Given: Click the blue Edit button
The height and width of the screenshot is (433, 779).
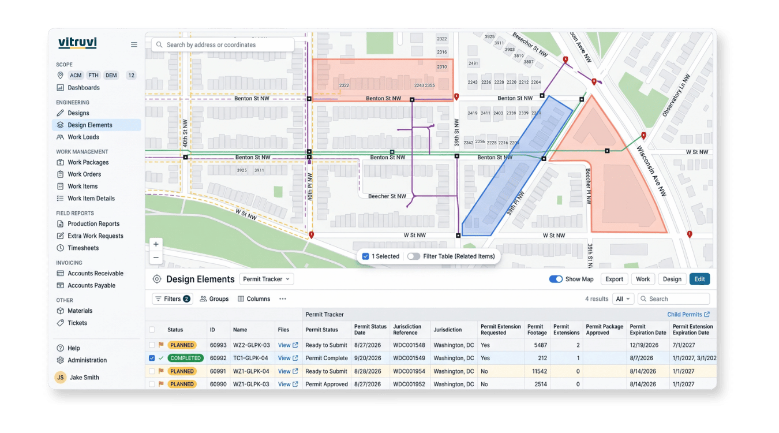Looking at the screenshot, I should 699,279.
